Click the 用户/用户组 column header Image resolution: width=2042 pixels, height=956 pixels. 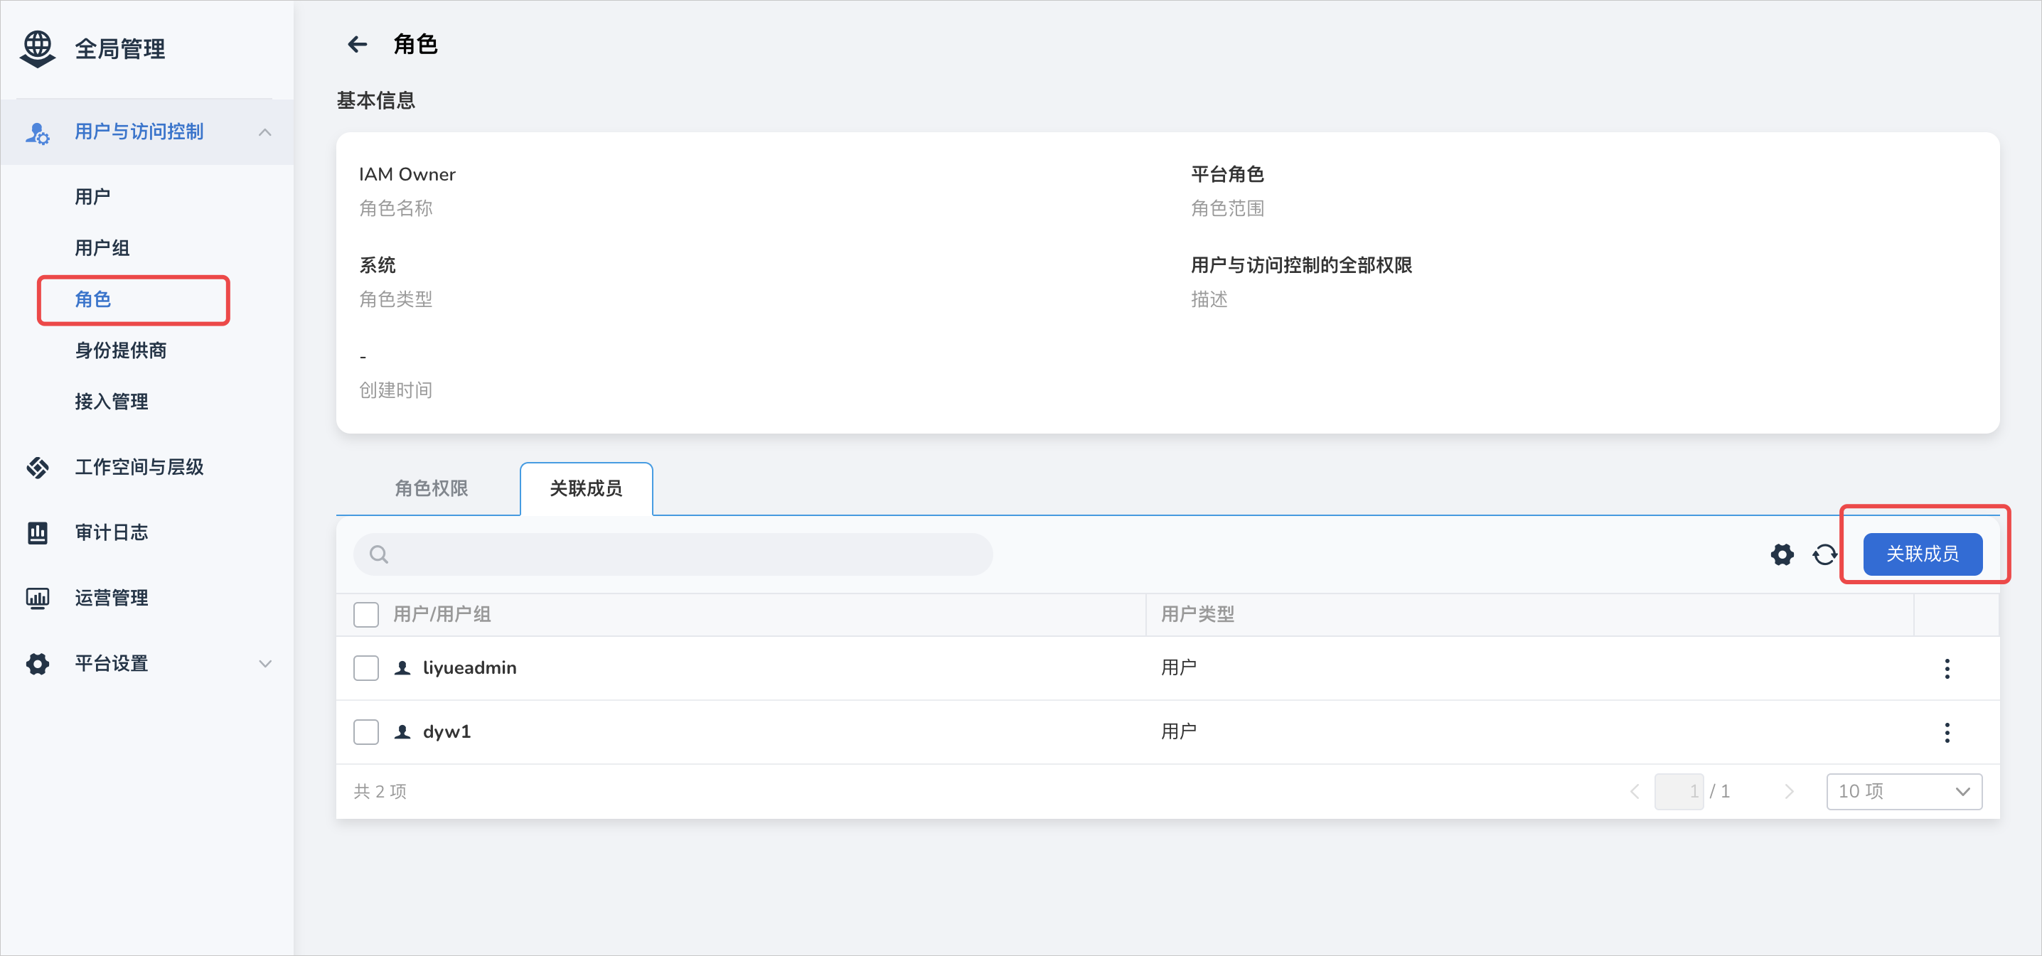(442, 614)
